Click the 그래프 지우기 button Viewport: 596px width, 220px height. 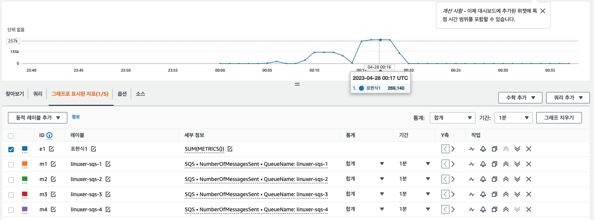(559, 118)
